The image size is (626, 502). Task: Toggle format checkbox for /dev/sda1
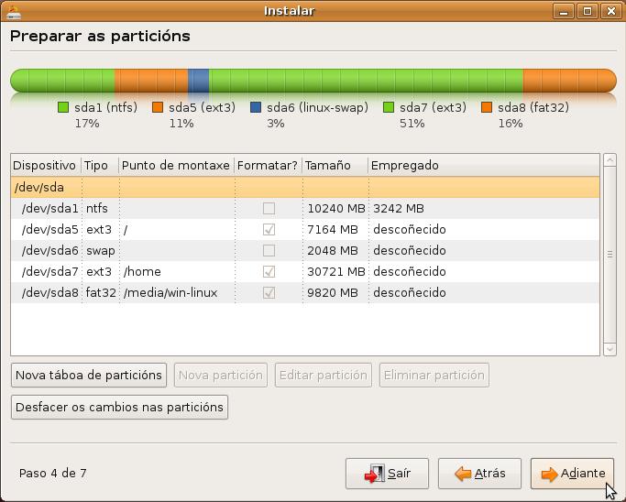(x=269, y=208)
